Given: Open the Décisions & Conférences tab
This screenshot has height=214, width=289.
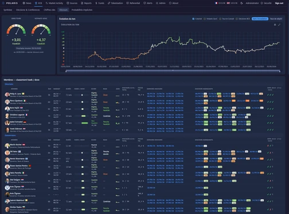Looking at the screenshot, I should (x=28, y=10).
